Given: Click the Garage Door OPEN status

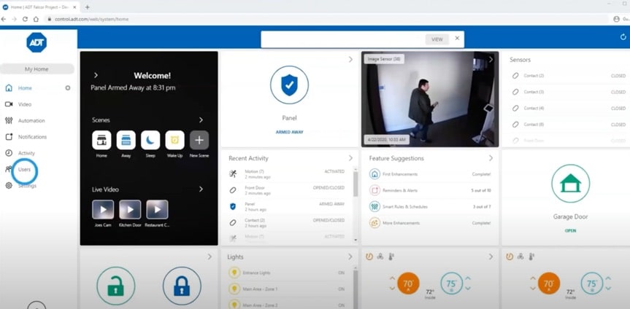Looking at the screenshot, I should point(571,231).
